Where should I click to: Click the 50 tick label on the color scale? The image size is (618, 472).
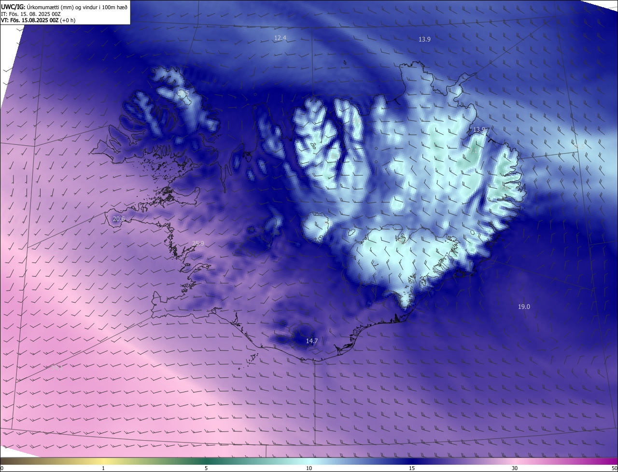point(614,468)
